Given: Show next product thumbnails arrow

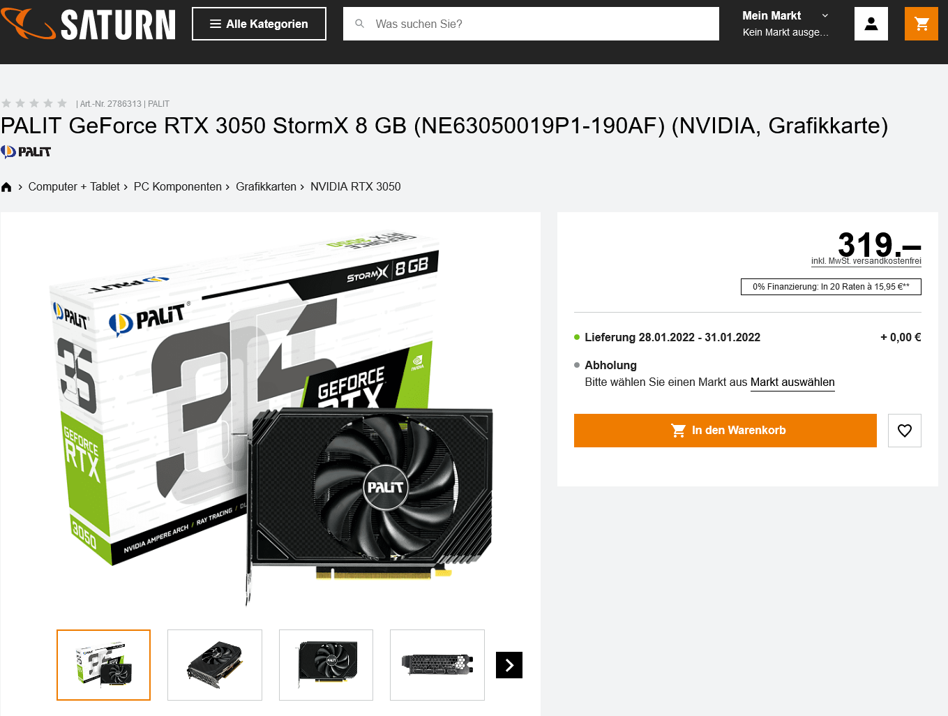Looking at the screenshot, I should pos(509,665).
